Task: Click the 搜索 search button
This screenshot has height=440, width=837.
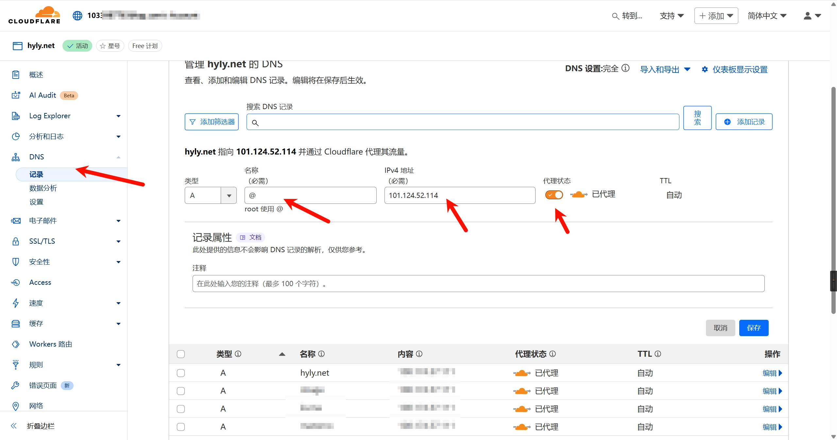Action: [x=697, y=118]
